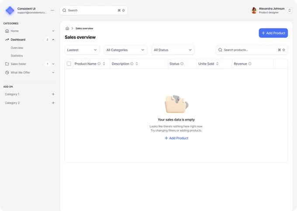This screenshot has height=211, width=297.
Task: Click info icon beside Revenue
Action: point(250,64)
